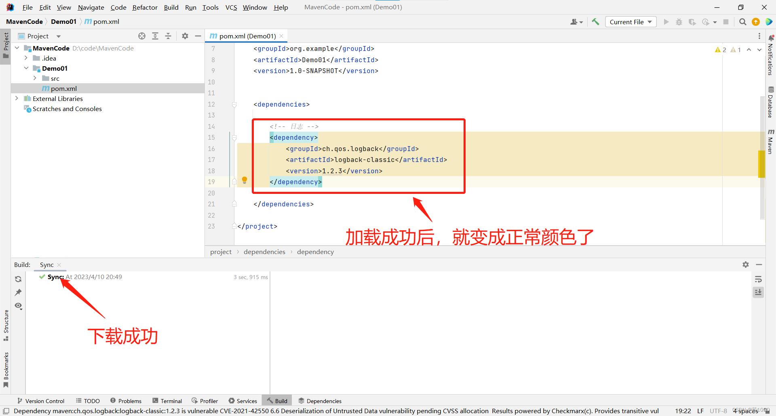Open Build view eye filter options
The height and width of the screenshot is (416, 776).
[x=18, y=306]
